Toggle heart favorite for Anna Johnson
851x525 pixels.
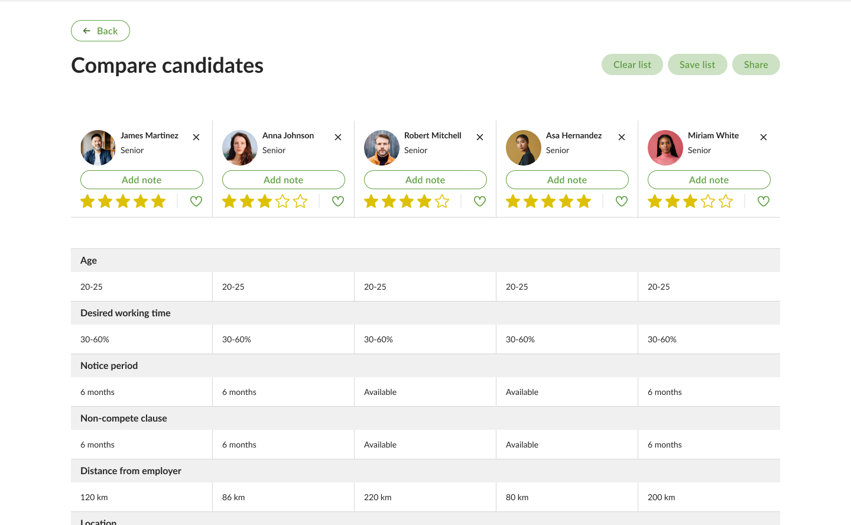pos(338,202)
